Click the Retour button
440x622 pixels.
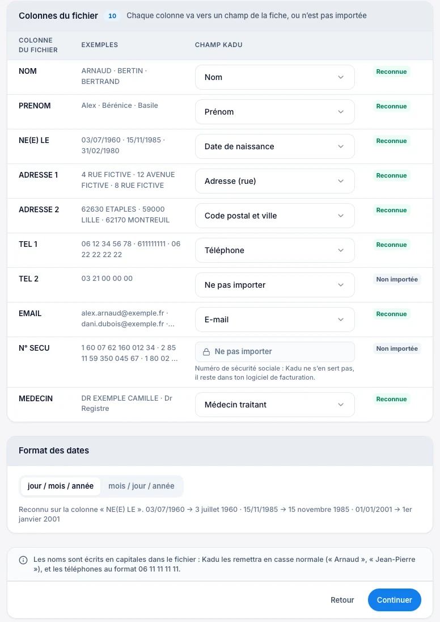click(x=342, y=600)
